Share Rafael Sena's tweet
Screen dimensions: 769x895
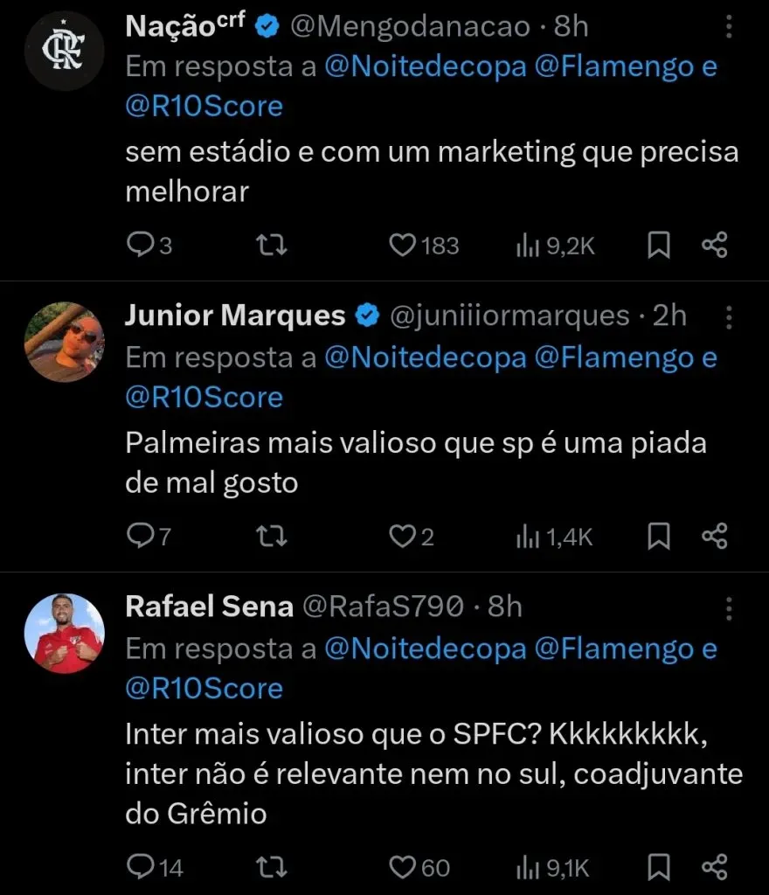715,867
